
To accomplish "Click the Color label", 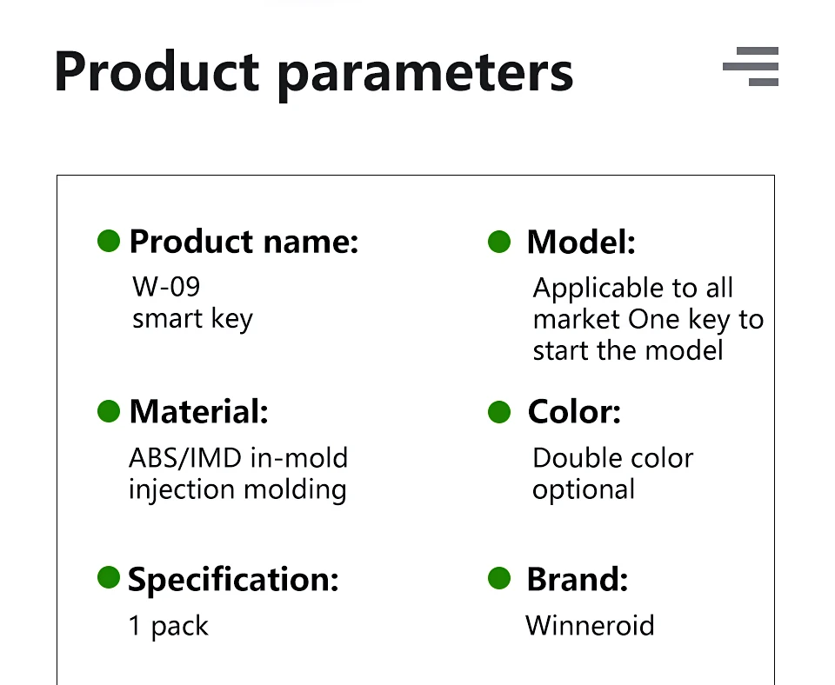I will (x=574, y=412).
